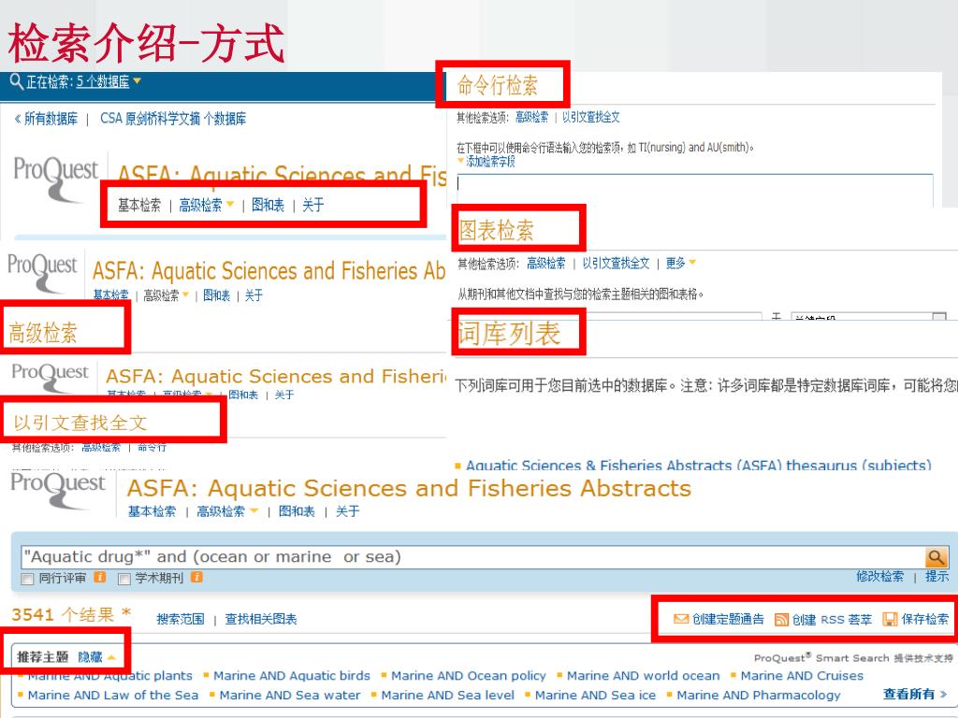Click the floppy disk save icon
Viewport: 958px width, 718px height.
(x=891, y=620)
